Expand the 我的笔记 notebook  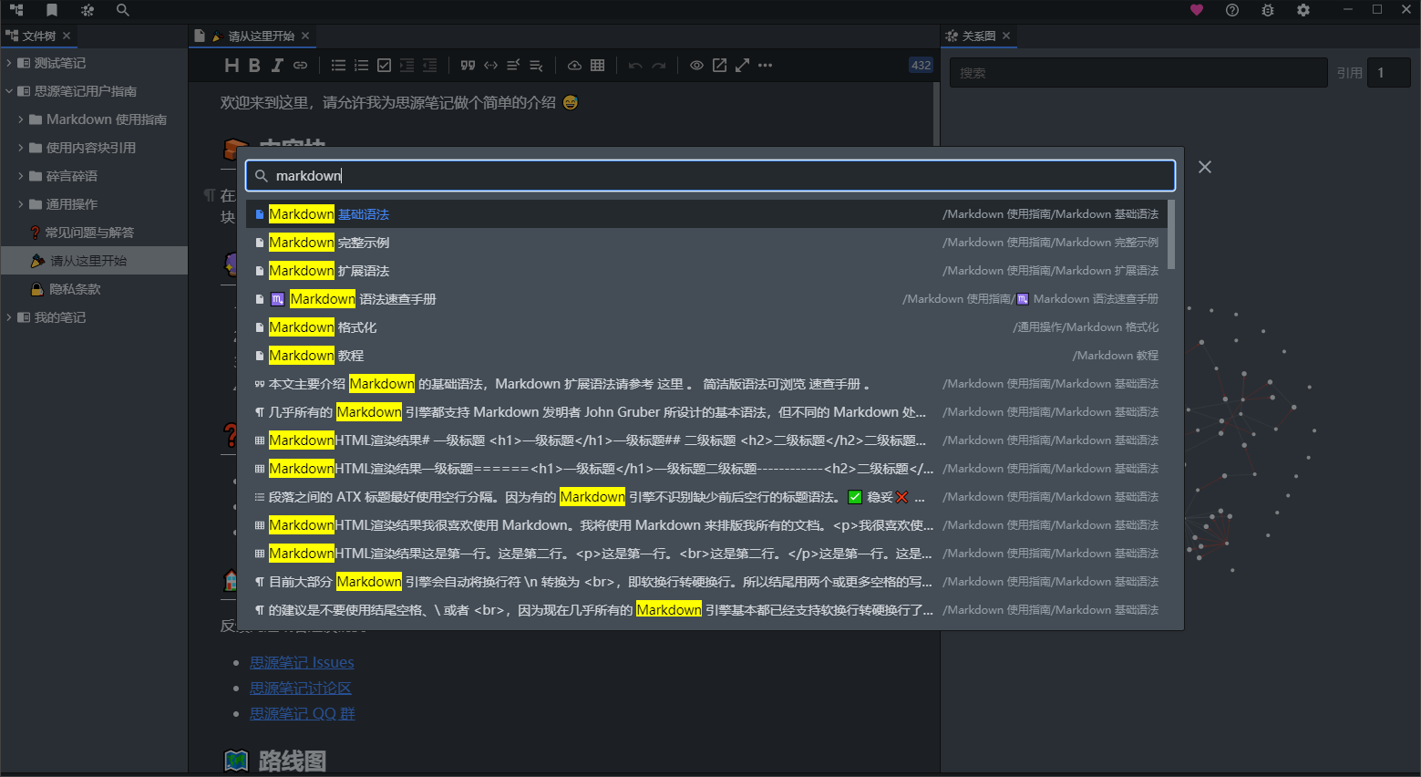tap(9, 317)
